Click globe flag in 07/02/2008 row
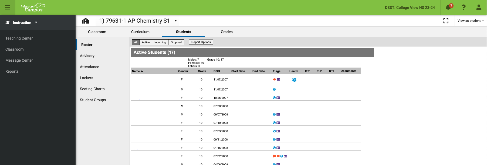 point(282,156)
